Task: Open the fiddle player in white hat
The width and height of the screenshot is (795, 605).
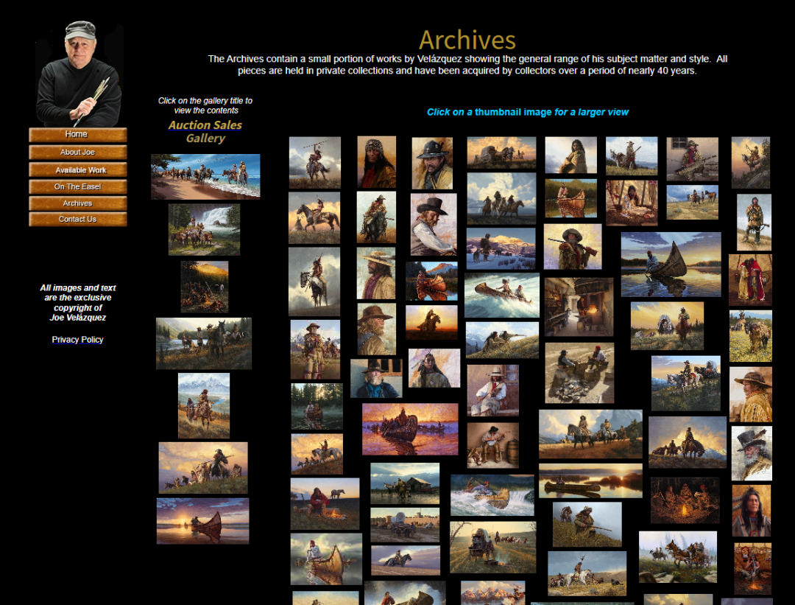Action: pyautogui.click(x=492, y=391)
